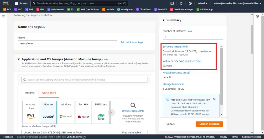This screenshot has height=139, width=264.
Task: Open the help question mark menu
Action: coord(190,3)
